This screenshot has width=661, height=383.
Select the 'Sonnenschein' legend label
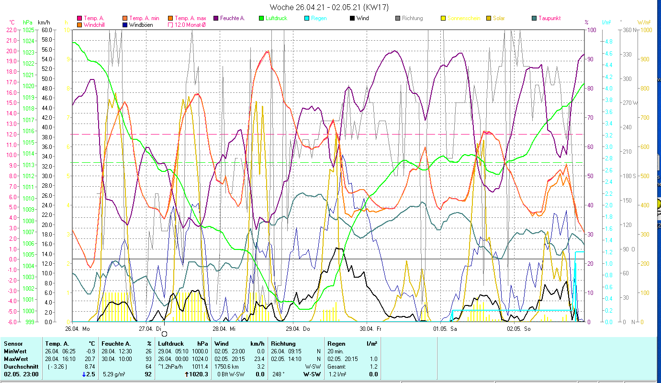[463, 18]
